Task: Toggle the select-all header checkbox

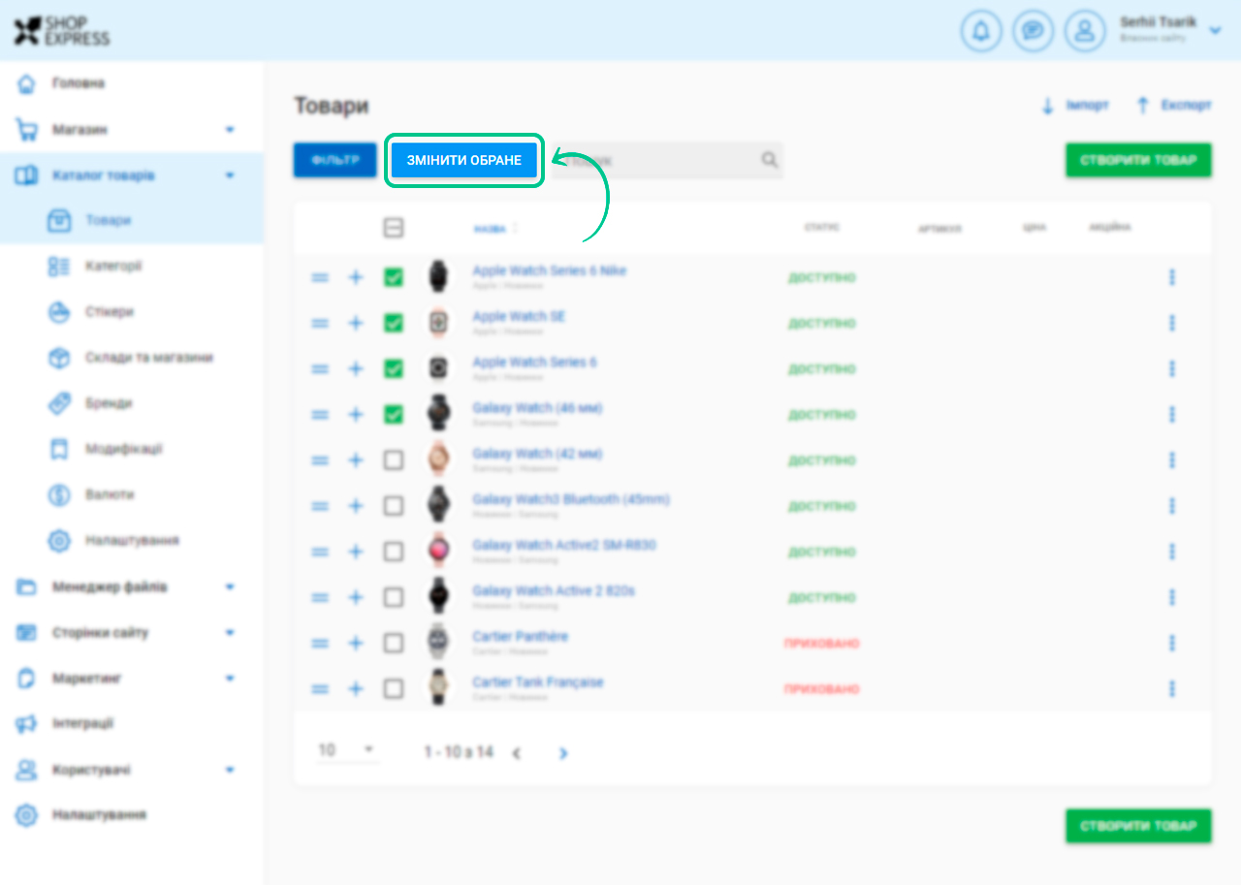Action: tap(394, 228)
